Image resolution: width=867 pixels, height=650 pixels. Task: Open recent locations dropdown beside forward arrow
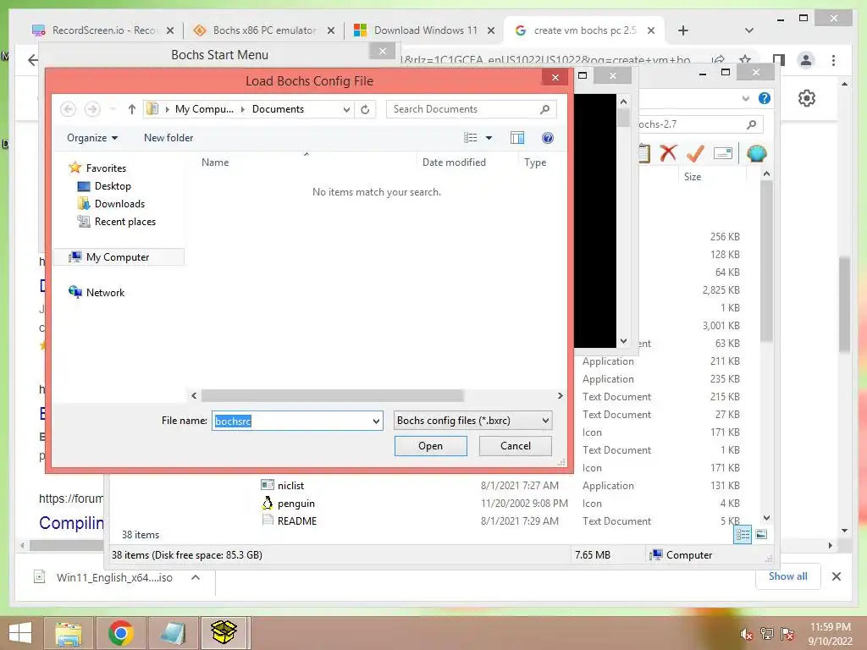tap(113, 109)
